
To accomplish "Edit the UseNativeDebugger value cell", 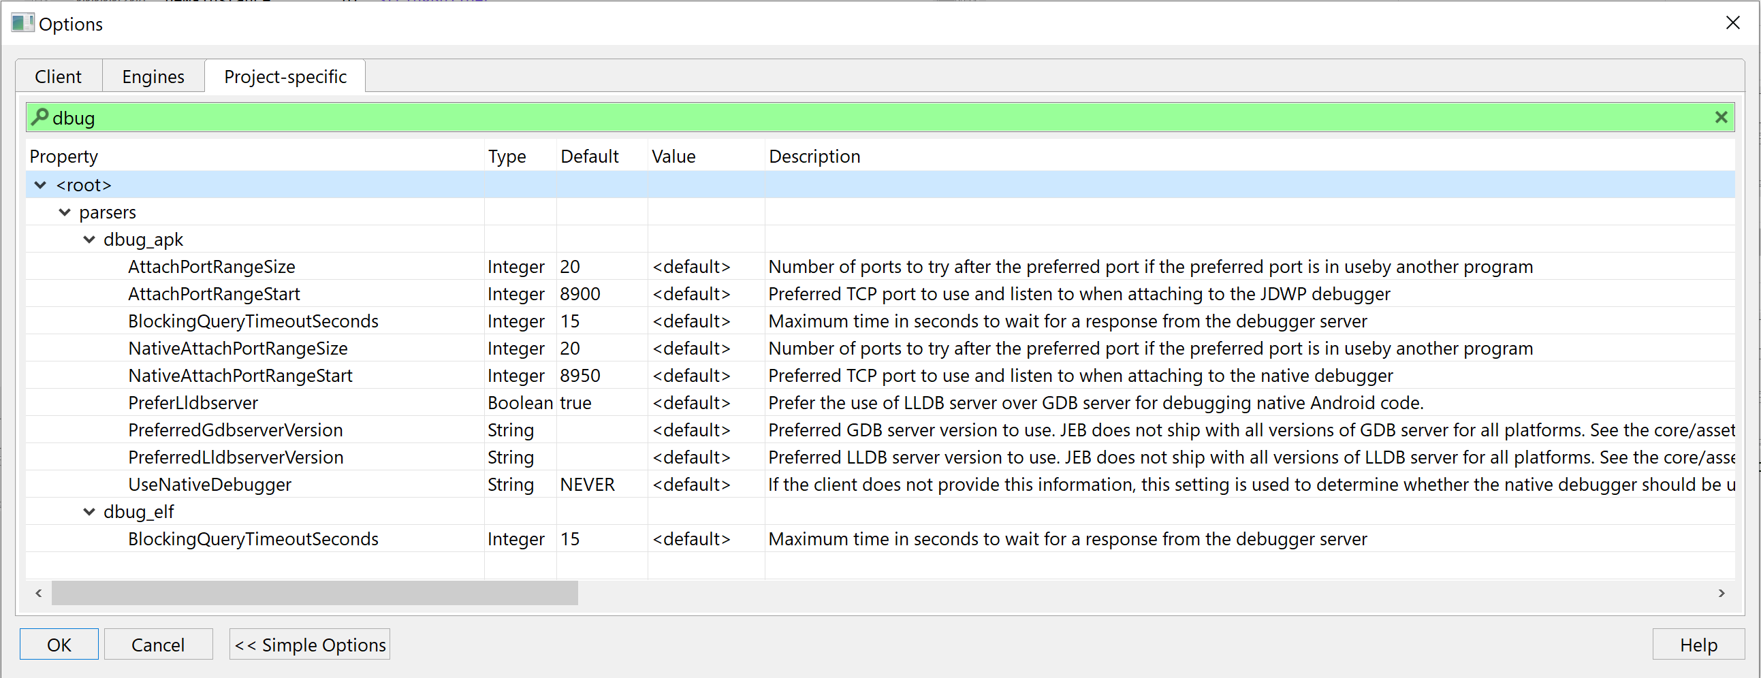I will coord(691,485).
